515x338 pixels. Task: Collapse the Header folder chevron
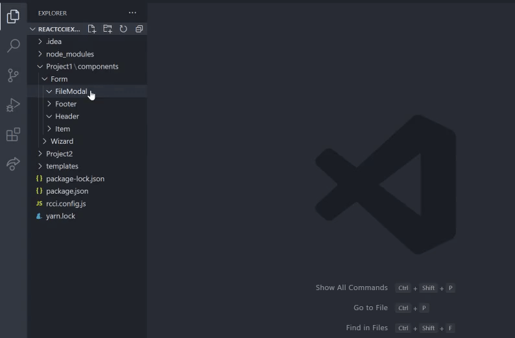click(x=49, y=117)
